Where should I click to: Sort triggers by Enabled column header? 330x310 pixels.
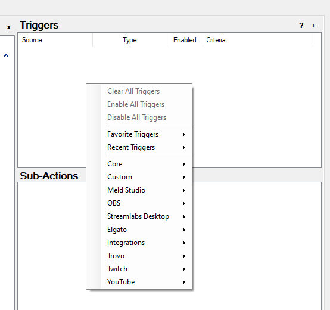coord(185,40)
